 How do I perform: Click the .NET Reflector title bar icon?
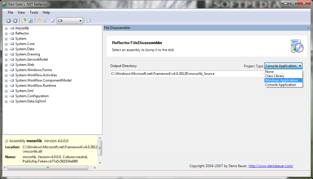click(5, 4)
